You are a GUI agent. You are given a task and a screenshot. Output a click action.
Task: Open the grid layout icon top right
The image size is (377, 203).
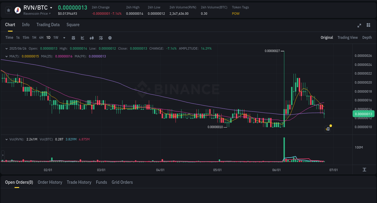[x=368, y=25]
